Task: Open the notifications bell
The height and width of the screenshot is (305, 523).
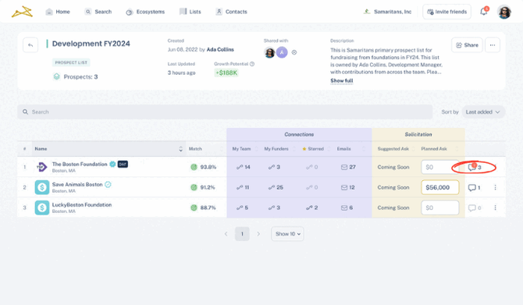Action: [484, 12]
